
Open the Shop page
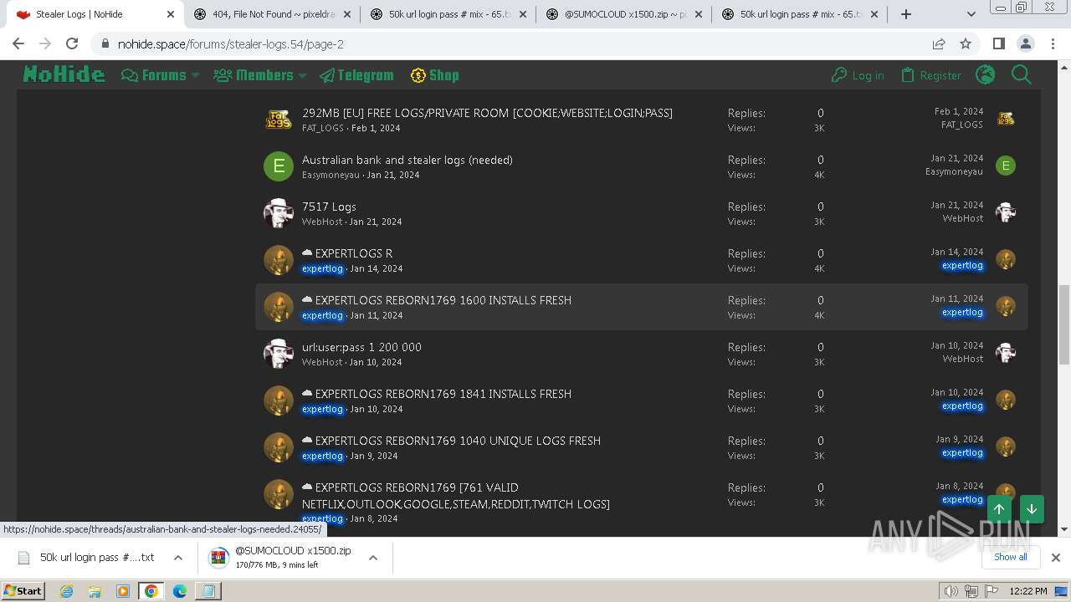click(x=434, y=75)
